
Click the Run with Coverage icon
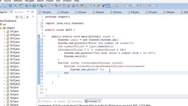41,6
